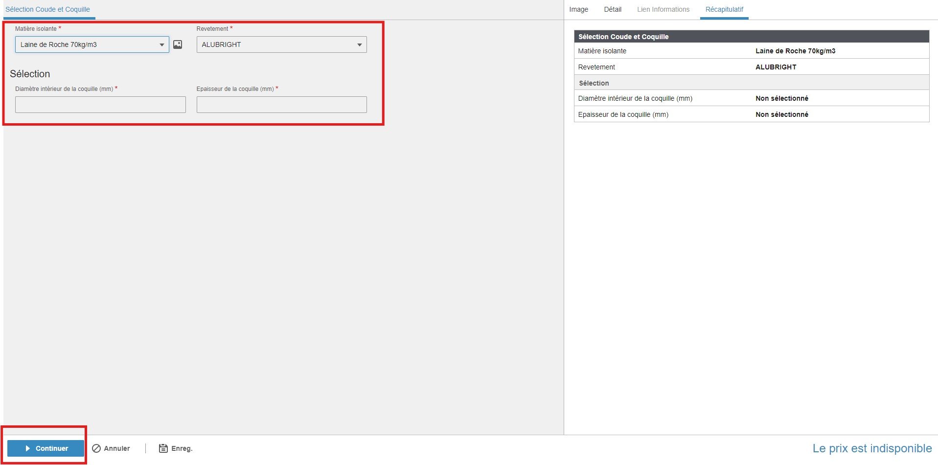Click the prohibition icon on the Annuler action
Screen dimensions: 938x465
coord(96,448)
